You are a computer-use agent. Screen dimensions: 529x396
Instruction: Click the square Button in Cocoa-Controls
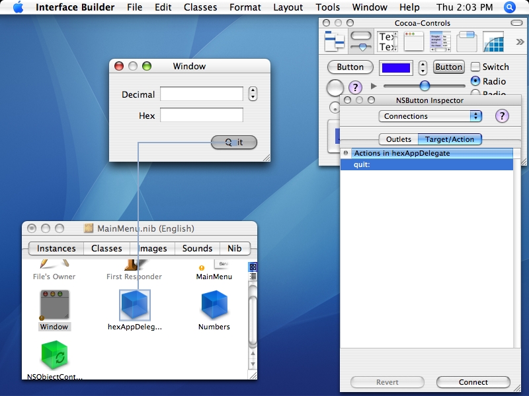click(449, 67)
